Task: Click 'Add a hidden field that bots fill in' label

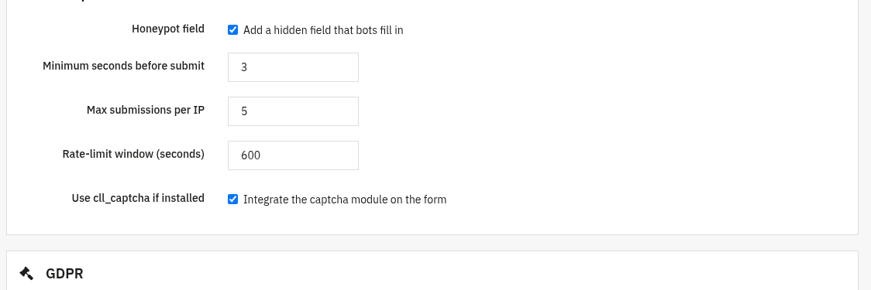Action: (x=323, y=30)
